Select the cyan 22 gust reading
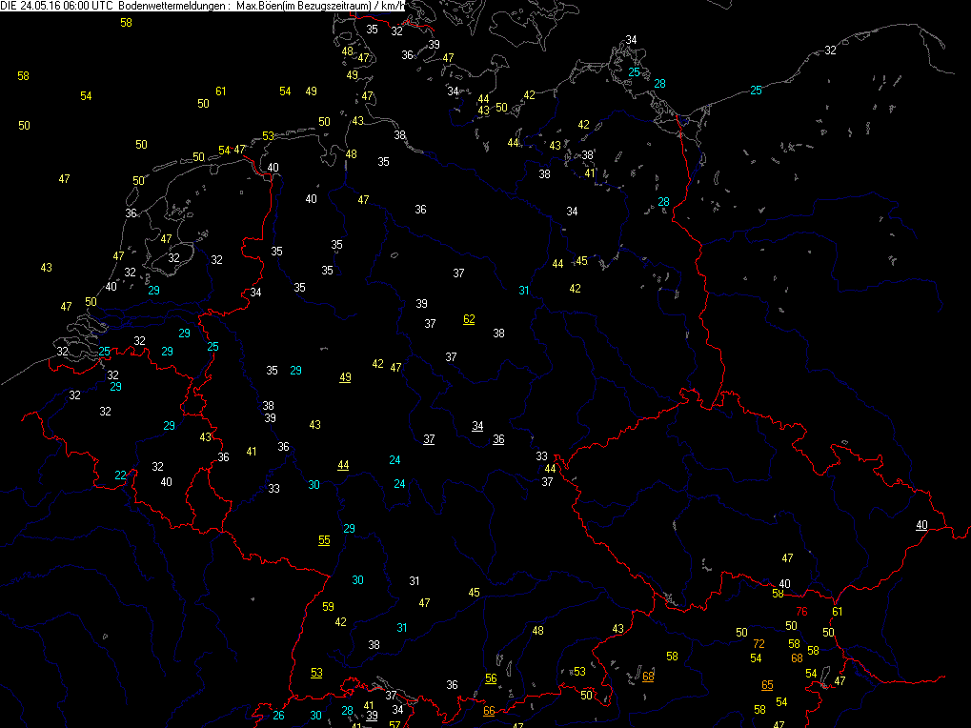 [121, 475]
